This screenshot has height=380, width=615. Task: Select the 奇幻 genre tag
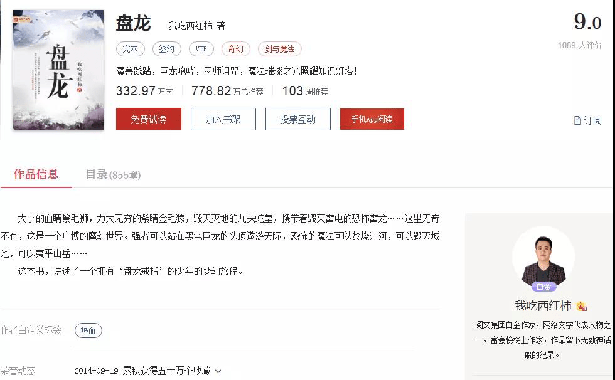coord(236,49)
